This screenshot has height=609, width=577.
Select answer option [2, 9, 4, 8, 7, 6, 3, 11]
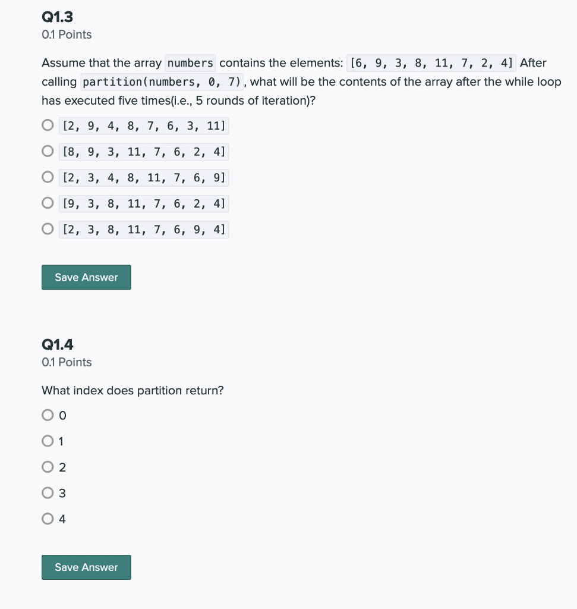[47, 125]
